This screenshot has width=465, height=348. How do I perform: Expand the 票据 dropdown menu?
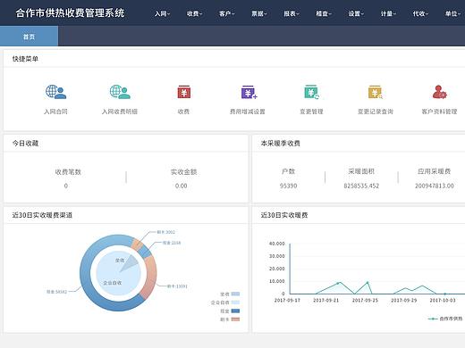258,13
